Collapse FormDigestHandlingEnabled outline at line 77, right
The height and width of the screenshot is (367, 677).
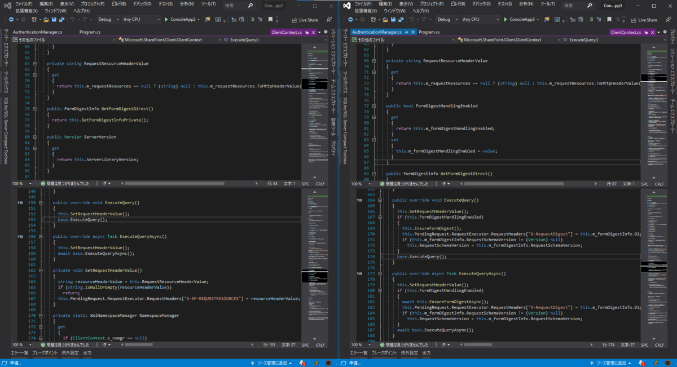click(x=373, y=105)
